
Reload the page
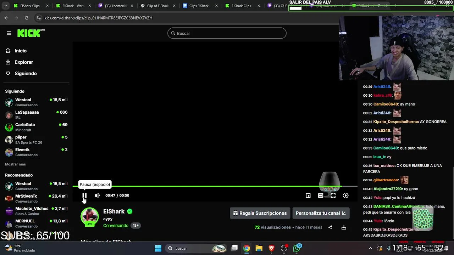[27, 18]
